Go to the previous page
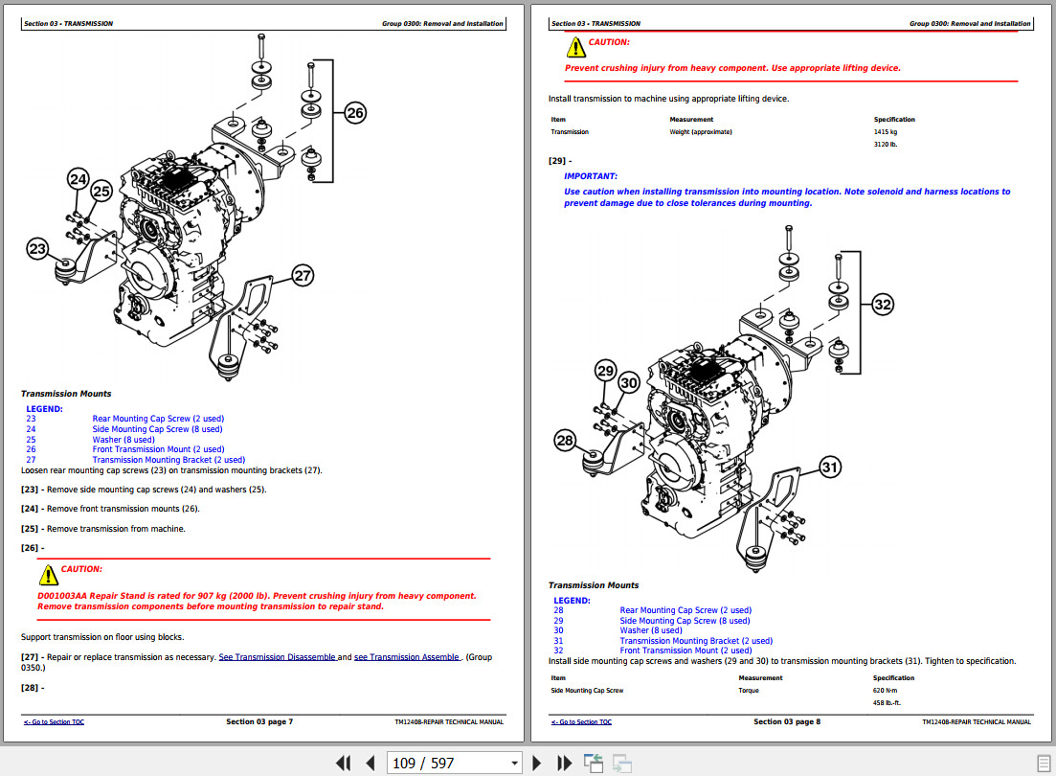1056x776 pixels. coord(370,764)
